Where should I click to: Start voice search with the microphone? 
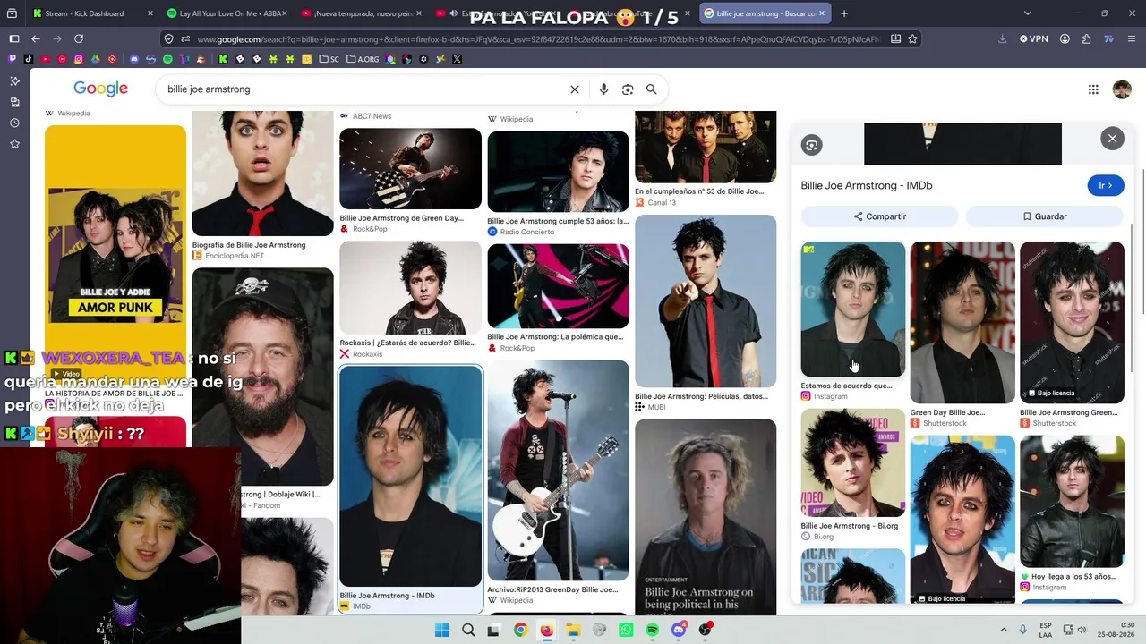coord(603,89)
